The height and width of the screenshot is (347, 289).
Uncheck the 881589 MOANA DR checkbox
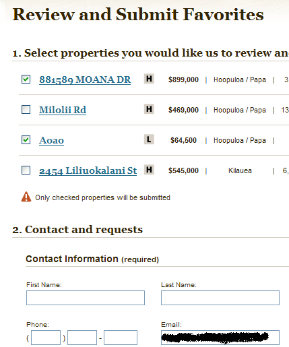coord(26,80)
